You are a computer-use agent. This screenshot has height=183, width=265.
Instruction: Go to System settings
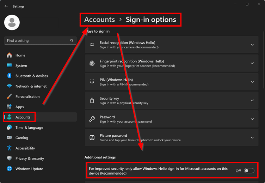point(41,66)
